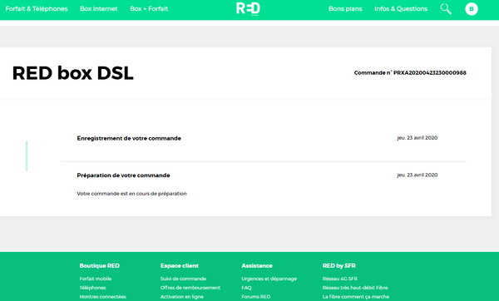Screen dimensions: 499x301
Task: Open the search magnifier icon
Action: tap(446, 9)
